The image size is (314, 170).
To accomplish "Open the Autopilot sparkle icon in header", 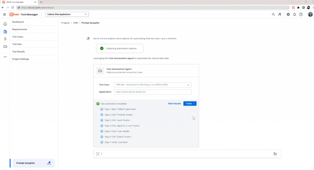I will 280,14.
